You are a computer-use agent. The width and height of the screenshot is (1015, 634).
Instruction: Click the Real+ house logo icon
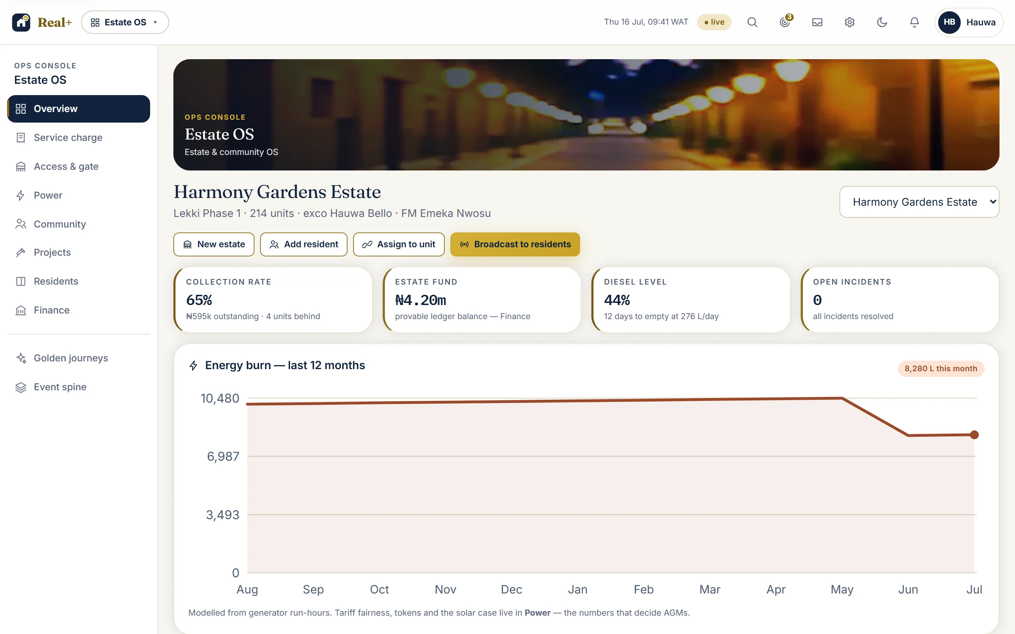coord(21,22)
